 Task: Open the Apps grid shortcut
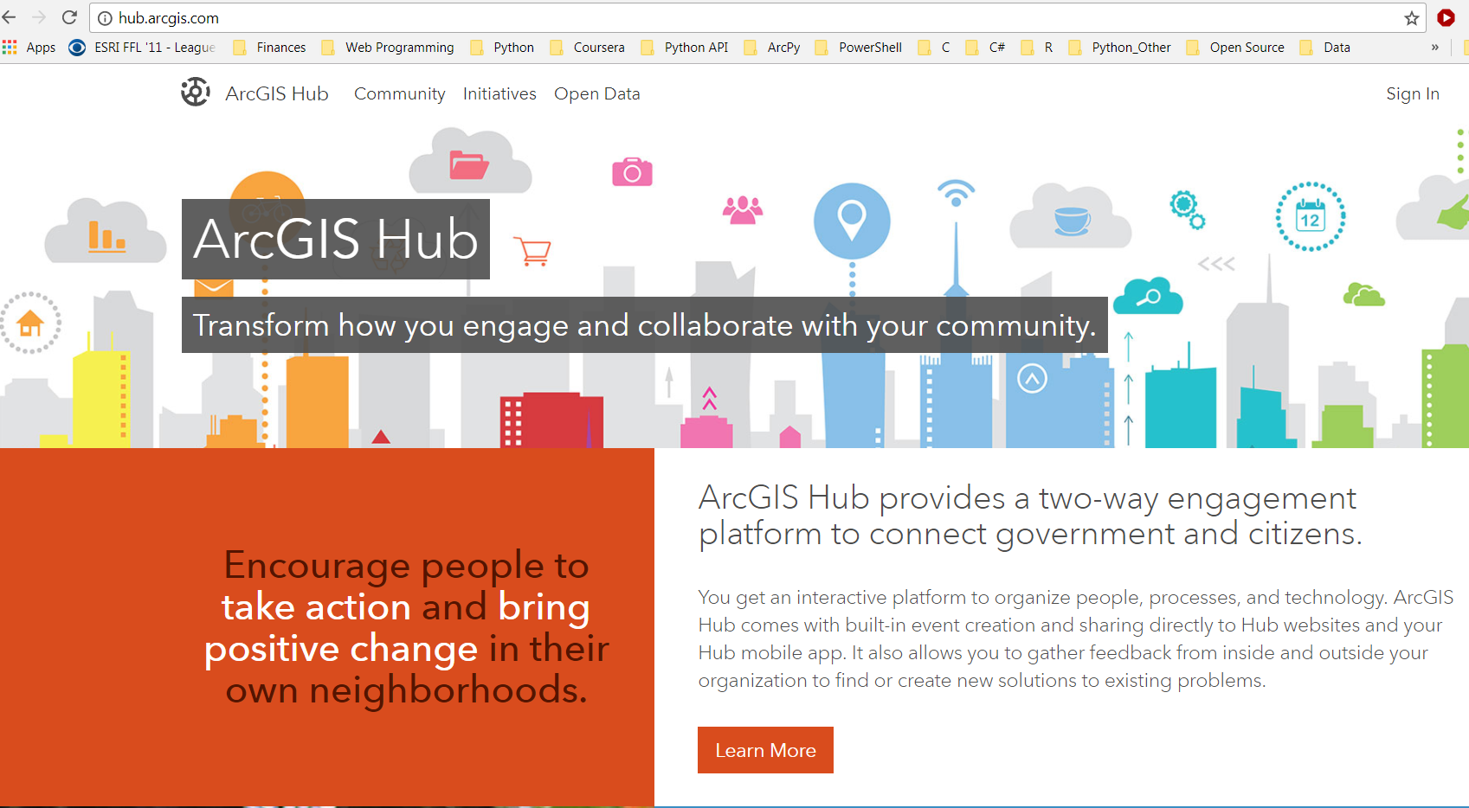pyautogui.click(x=29, y=48)
